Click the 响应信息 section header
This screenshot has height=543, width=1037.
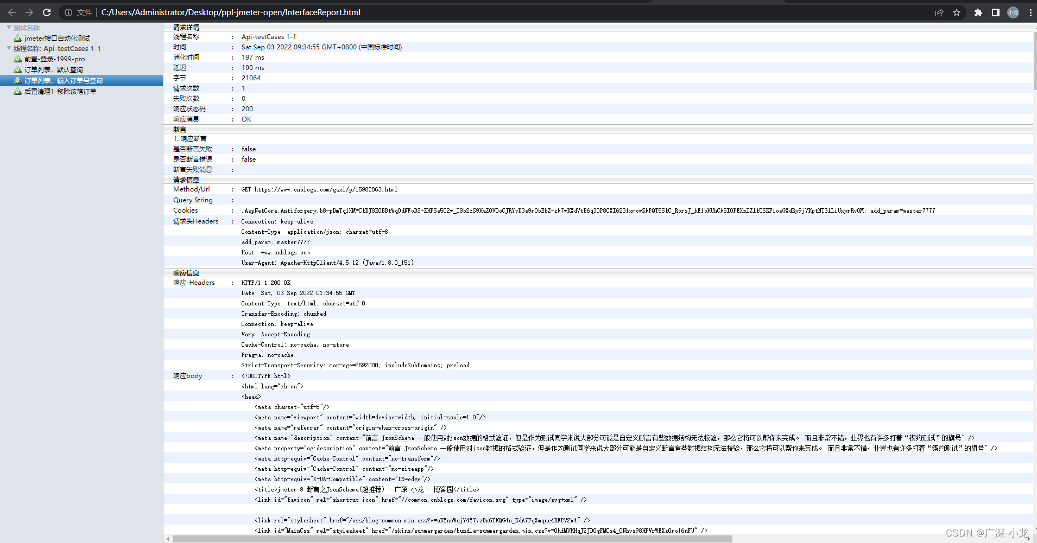186,273
